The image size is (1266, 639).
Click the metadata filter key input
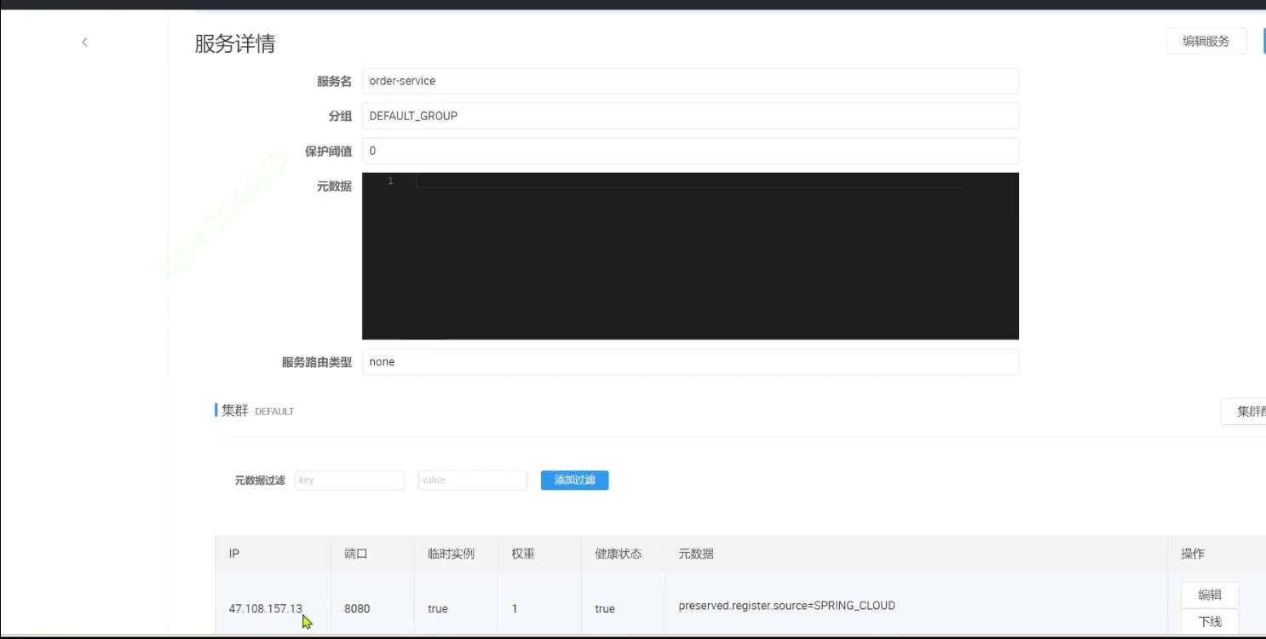tap(349, 480)
